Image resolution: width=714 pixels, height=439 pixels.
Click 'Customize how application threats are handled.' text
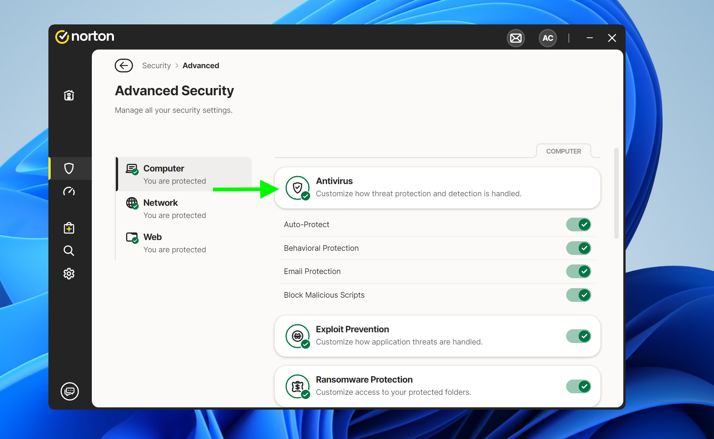399,342
